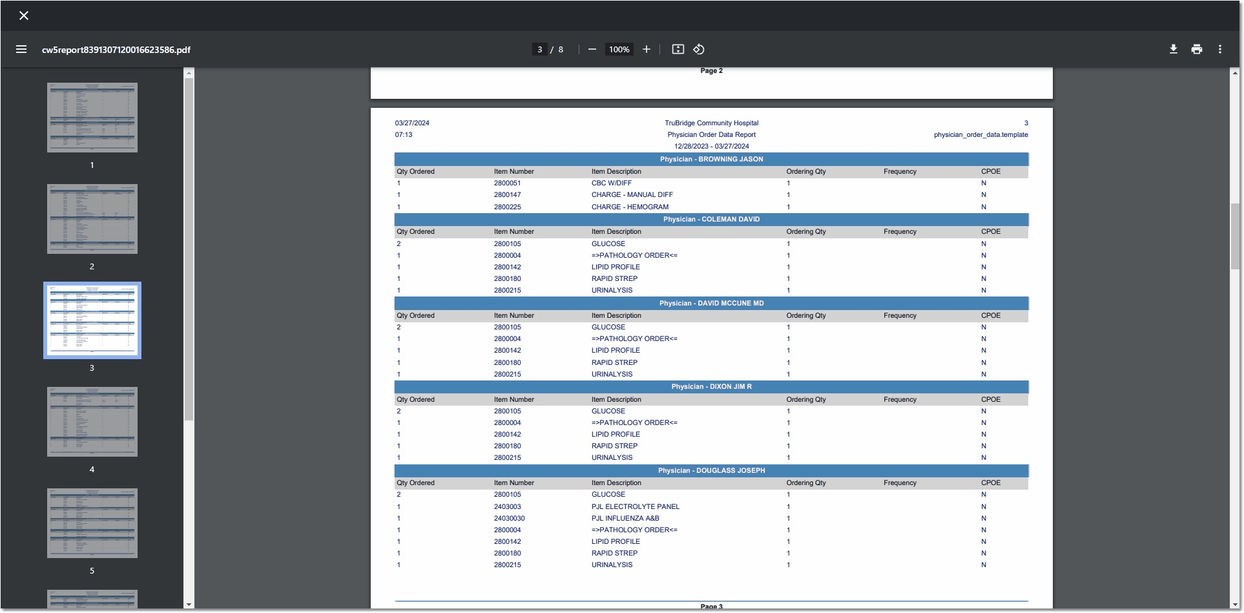Select report date 03/27/2024

coord(412,123)
